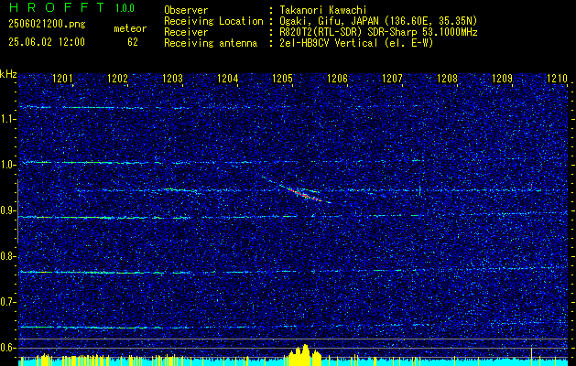Click the Receiving antenna label
The image size is (576, 366).
(211, 43)
